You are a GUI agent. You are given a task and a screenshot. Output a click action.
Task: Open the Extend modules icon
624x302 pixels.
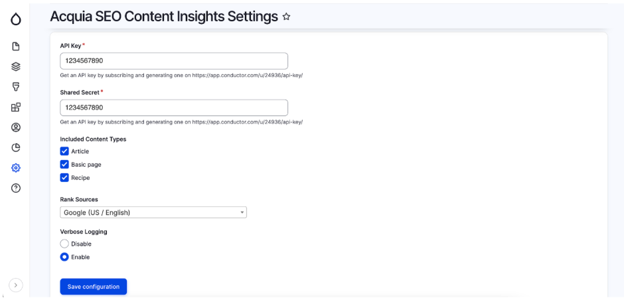(16, 107)
